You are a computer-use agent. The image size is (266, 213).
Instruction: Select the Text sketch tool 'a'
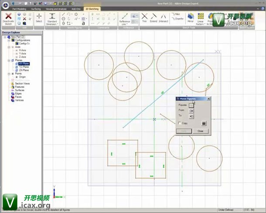[x=83, y=23]
